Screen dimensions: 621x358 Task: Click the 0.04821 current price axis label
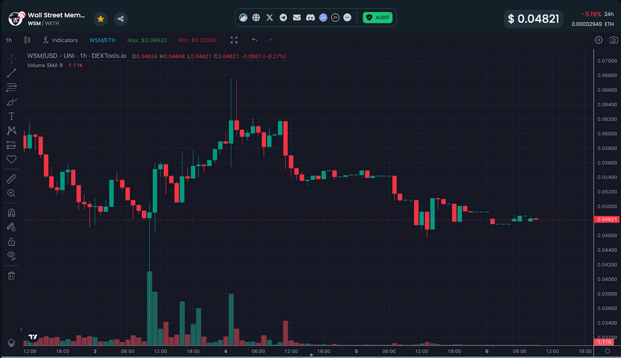point(606,220)
